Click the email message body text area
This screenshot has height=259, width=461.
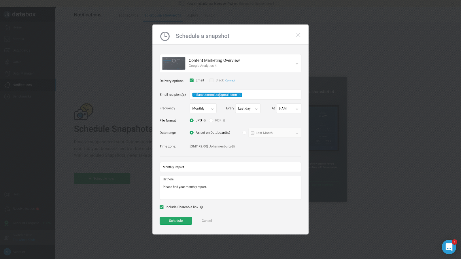(x=231, y=188)
